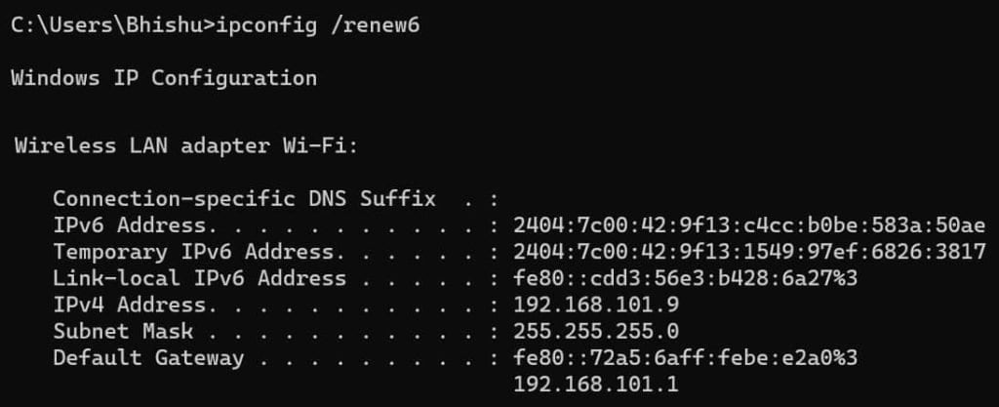Image resolution: width=999 pixels, height=407 pixels.
Task: Click the Connection-specific DNS Suffix line
Action: click(274, 199)
